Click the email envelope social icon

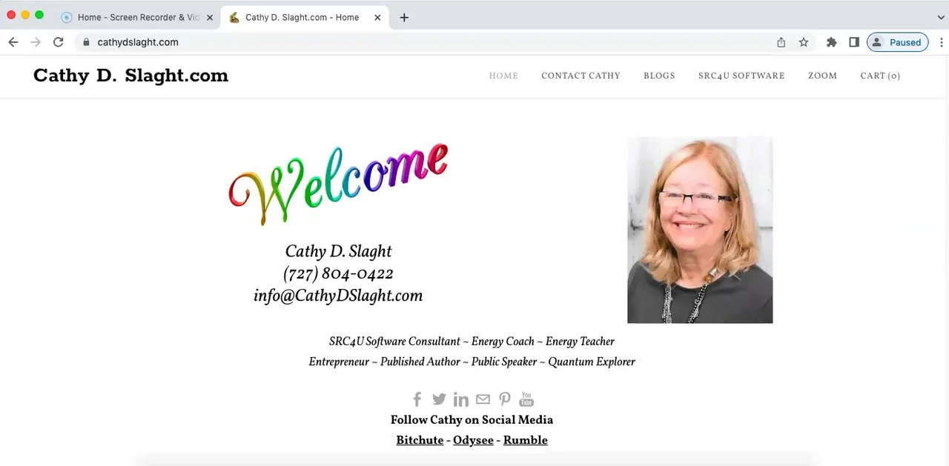tap(483, 399)
